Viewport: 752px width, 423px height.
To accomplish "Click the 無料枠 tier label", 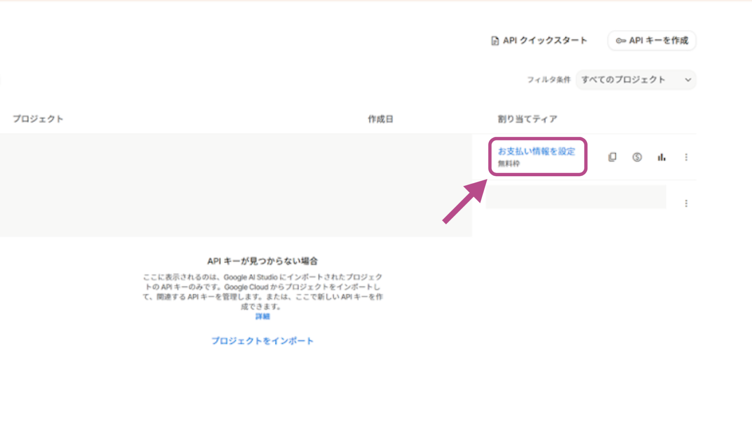I will coord(508,164).
